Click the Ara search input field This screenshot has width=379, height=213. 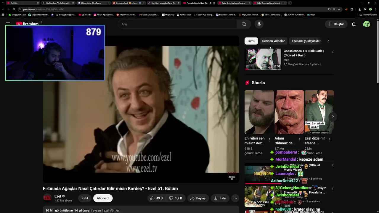click(178, 24)
